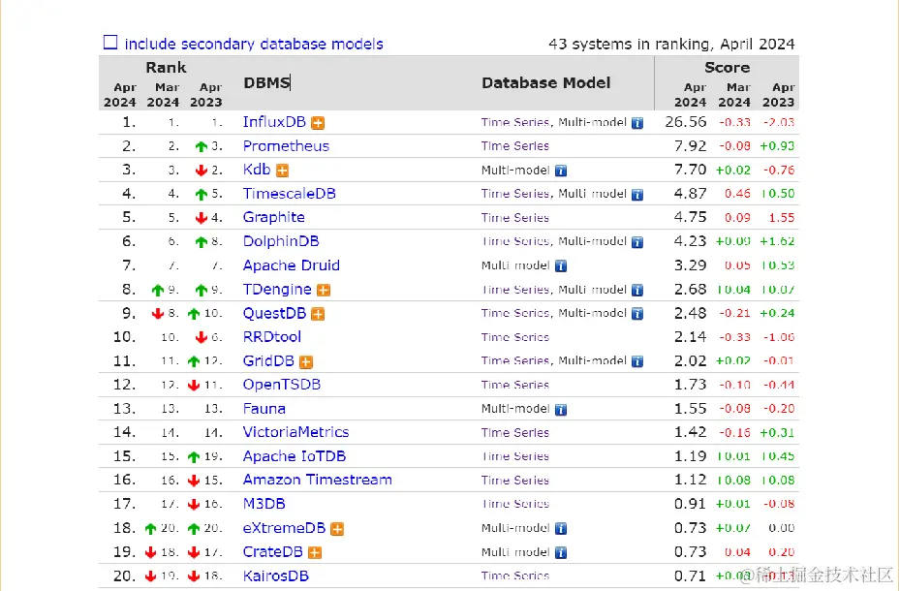Screen dimensions: 900x591
Task: Open the Graphite link
Action: (x=274, y=217)
